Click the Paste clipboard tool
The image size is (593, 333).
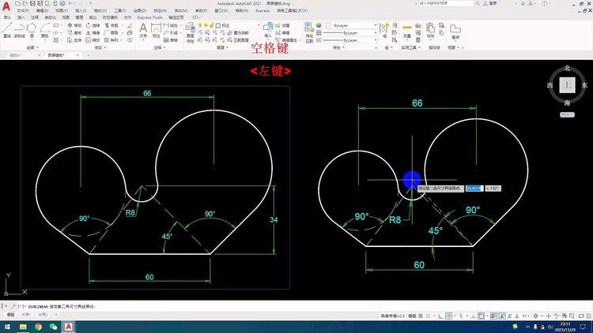(x=430, y=31)
